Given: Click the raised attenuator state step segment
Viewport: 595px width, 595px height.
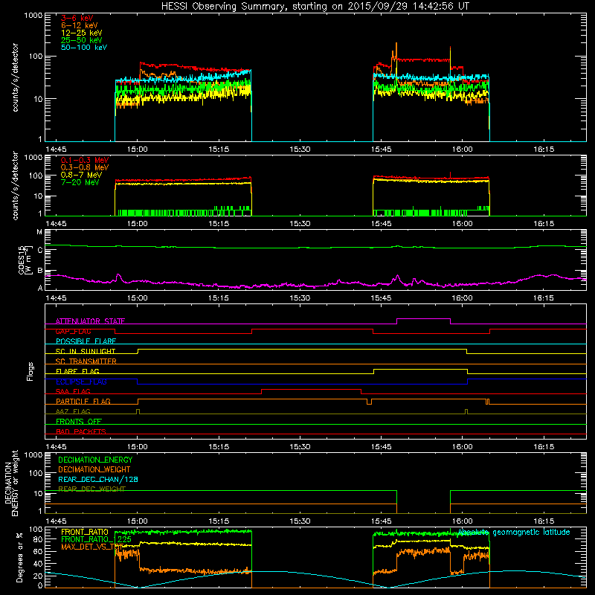Looking at the screenshot, I should (423, 319).
